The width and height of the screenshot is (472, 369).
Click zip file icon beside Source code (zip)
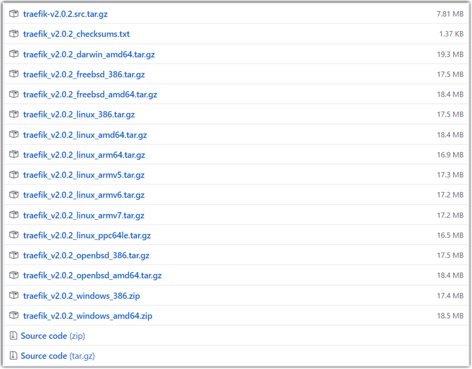pos(14,336)
